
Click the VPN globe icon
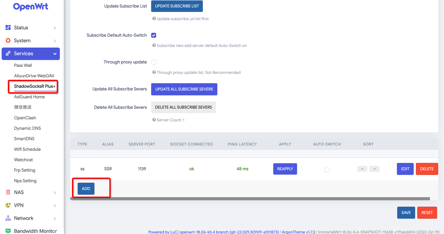pos(8,205)
